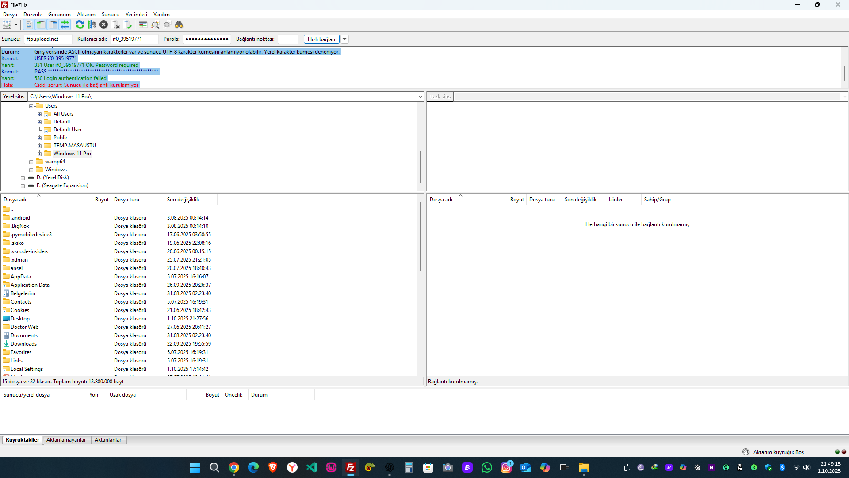This screenshot has width=849, height=478.
Task: Click binoculars file search icon
Action: [x=179, y=25]
